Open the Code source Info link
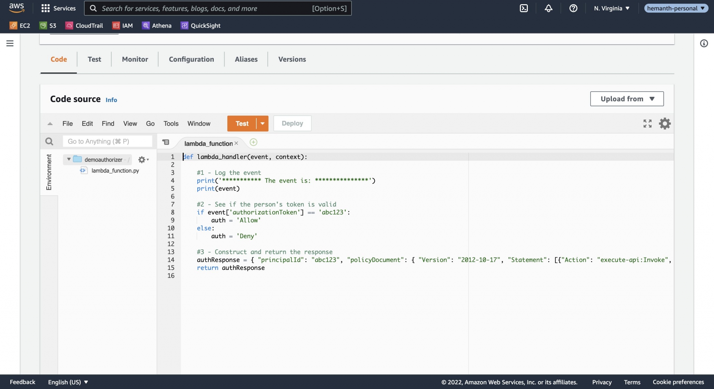The image size is (714, 389). coord(111,100)
